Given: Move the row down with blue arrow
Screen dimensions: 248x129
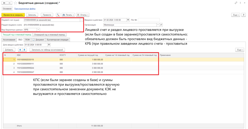Looking at the screenshot, I should coord(24,50).
